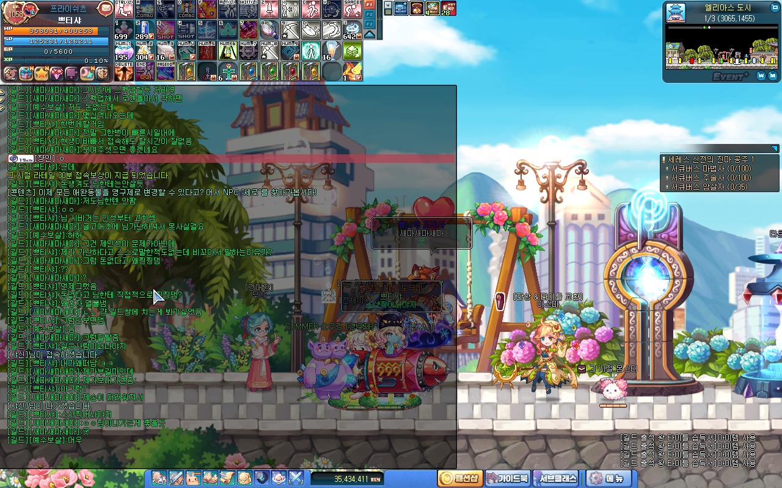This screenshot has width=782, height=488.
Task: Click the slot 9 pickaxe item
Action: (290, 30)
